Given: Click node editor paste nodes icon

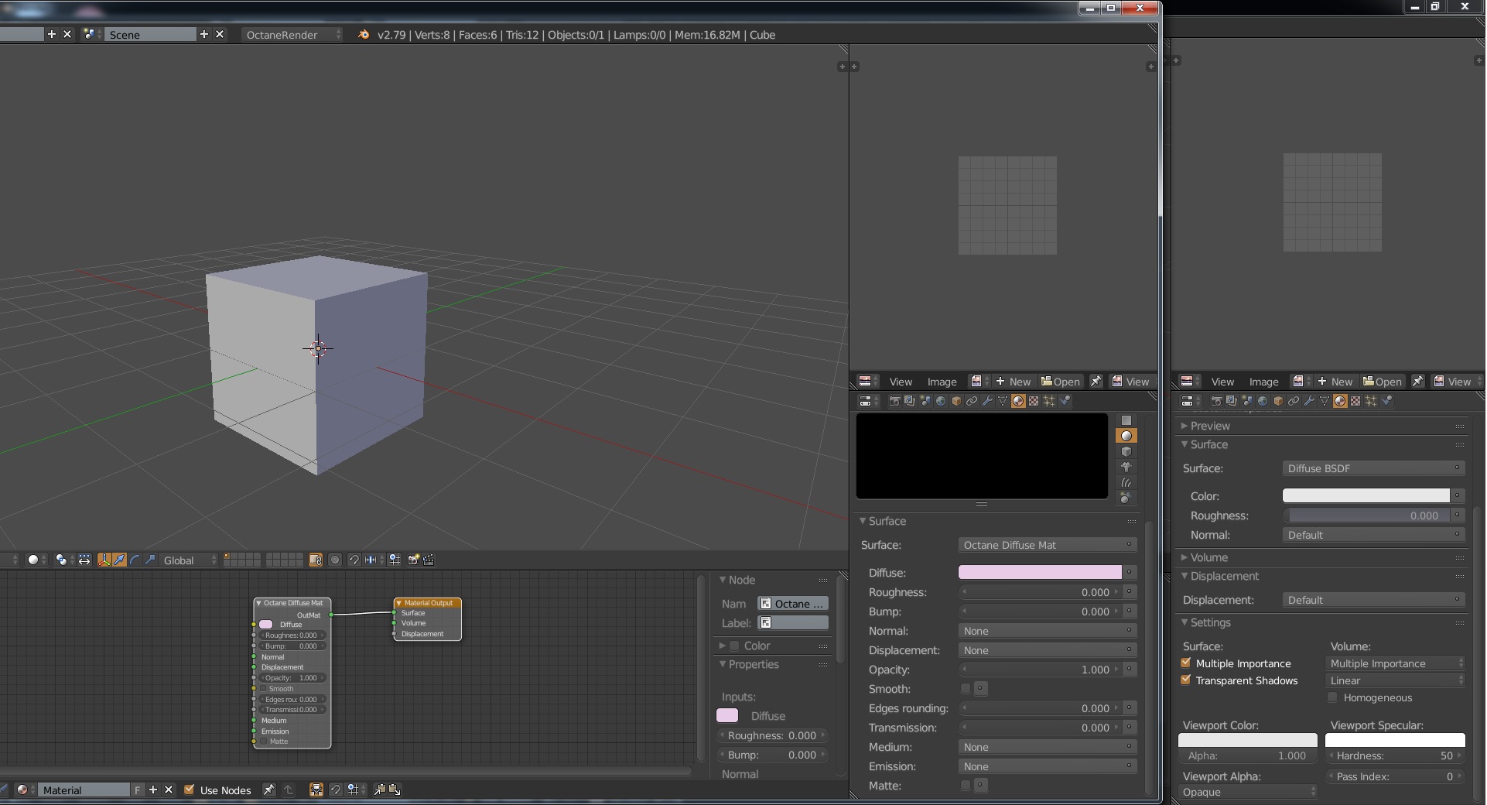Looking at the screenshot, I should pos(395,790).
